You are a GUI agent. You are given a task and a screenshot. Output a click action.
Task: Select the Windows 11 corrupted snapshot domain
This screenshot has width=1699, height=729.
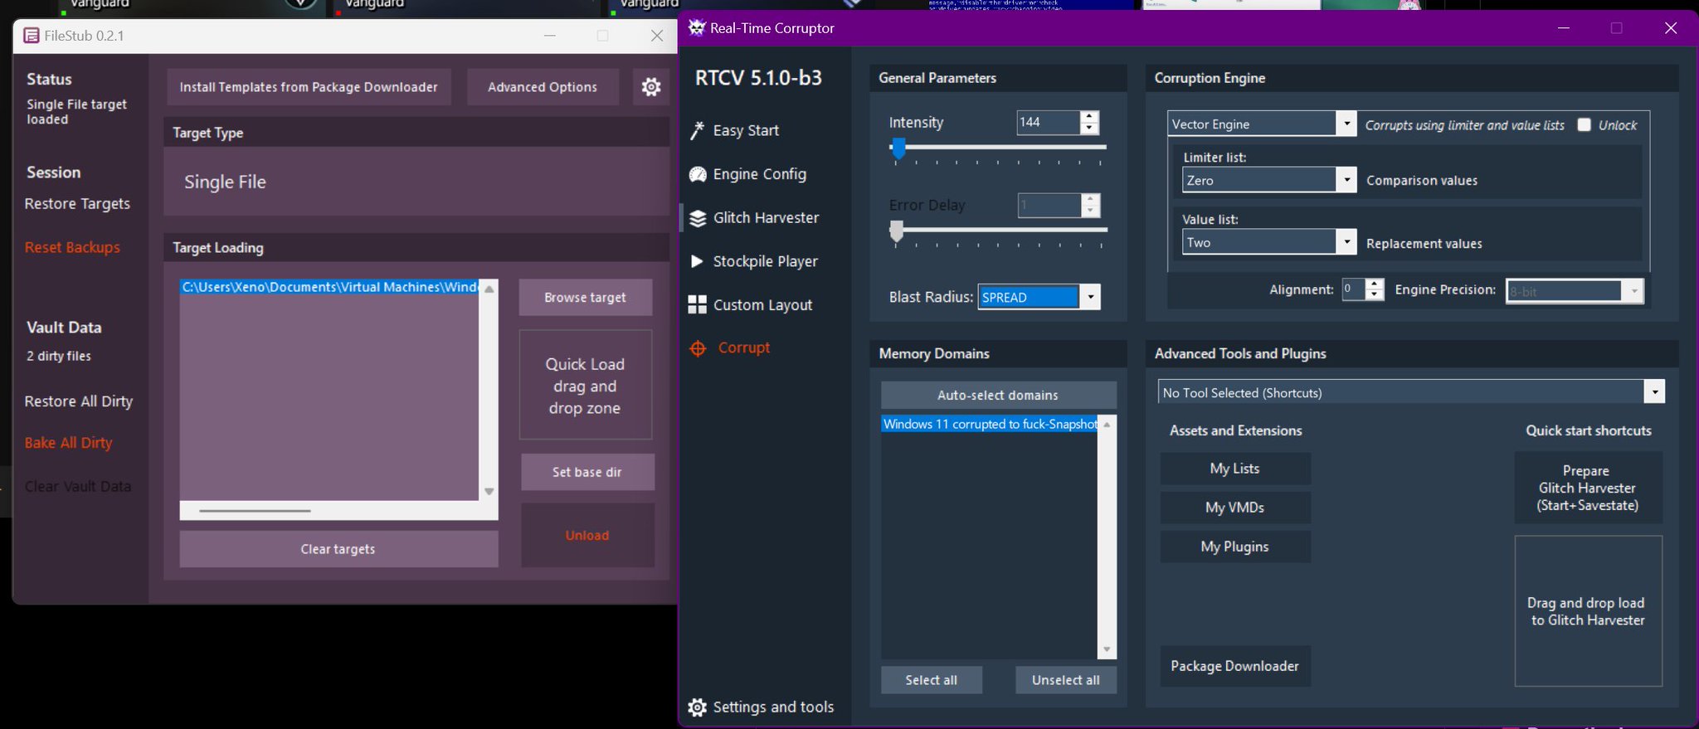[x=989, y=424]
